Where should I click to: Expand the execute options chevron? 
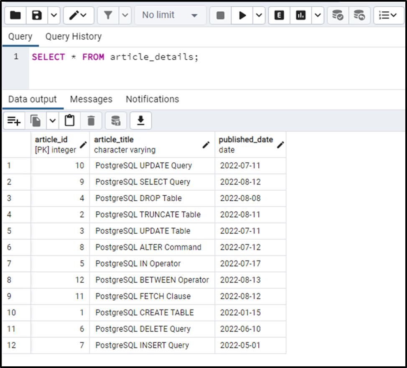(x=259, y=15)
